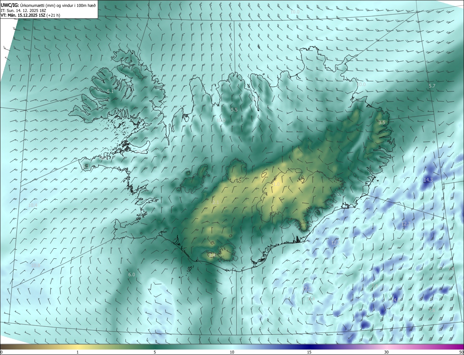Pick the "5.7" value label on the map
The height and width of the screenshot is (355, 464).
coord(432,86)
